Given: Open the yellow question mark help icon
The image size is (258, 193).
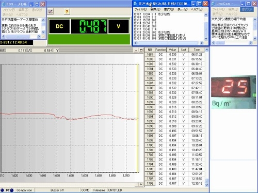Looking at the screenshot, I should pos(67,11).
